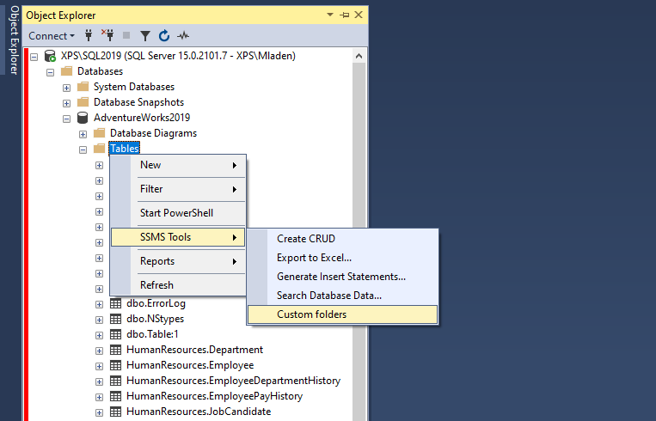This screenshot has height=421, width=656.
Task: Click the Database Diagrams folder icon
Action: click(x=100, y=133)
